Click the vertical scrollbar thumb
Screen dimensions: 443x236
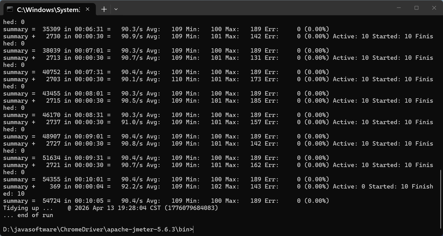pos(441,199)
